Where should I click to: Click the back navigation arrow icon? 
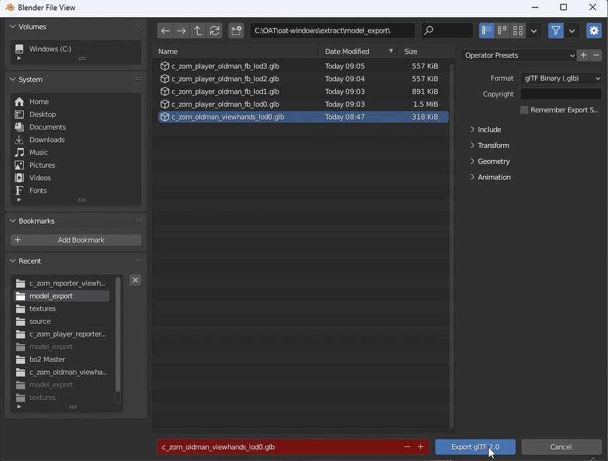(165, 31)
